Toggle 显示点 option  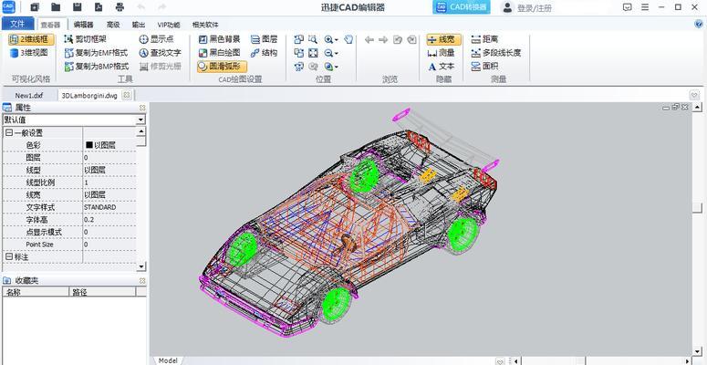tap(157, 39)
